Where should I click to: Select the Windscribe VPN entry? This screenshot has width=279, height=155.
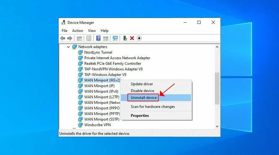coord(97,125)
